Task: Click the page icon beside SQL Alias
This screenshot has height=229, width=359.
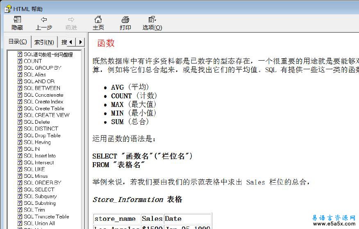Action: (x=20, y=75)
